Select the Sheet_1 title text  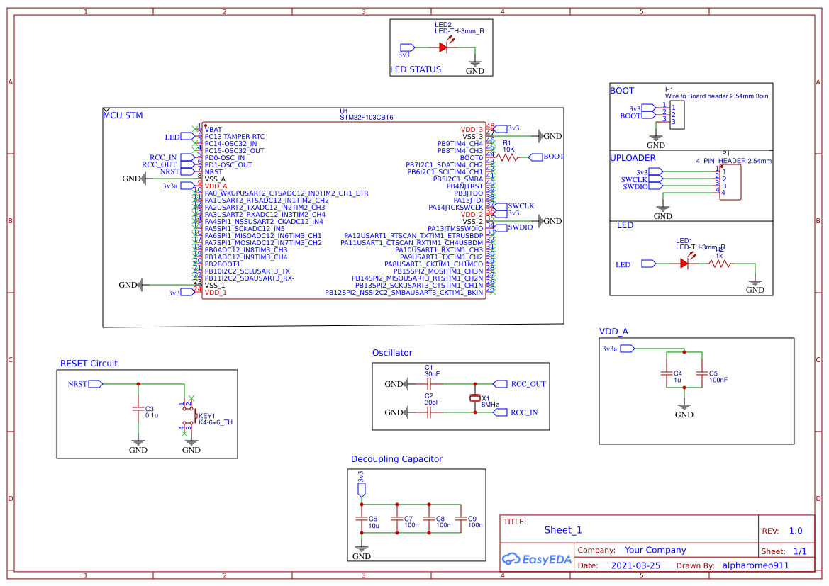tap(562, 529)
